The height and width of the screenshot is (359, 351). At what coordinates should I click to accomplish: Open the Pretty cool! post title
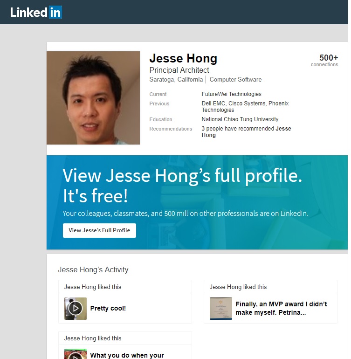[x=108, y=308]
